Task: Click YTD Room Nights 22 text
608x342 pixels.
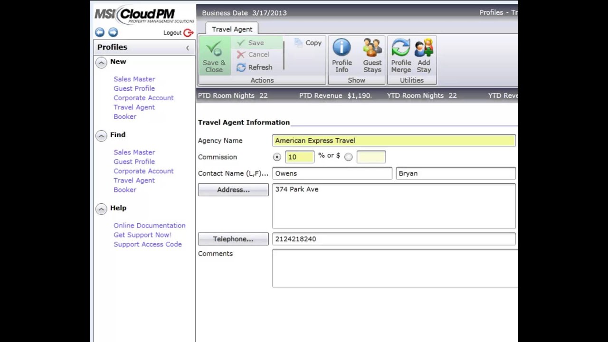Action: click(422, 95)
